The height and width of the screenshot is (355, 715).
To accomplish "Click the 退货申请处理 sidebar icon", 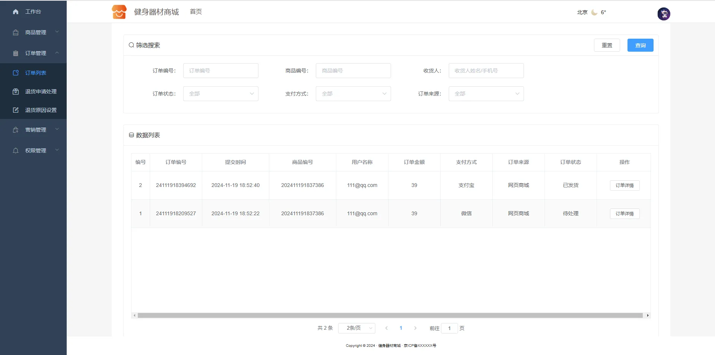I will tap(16, 91).
